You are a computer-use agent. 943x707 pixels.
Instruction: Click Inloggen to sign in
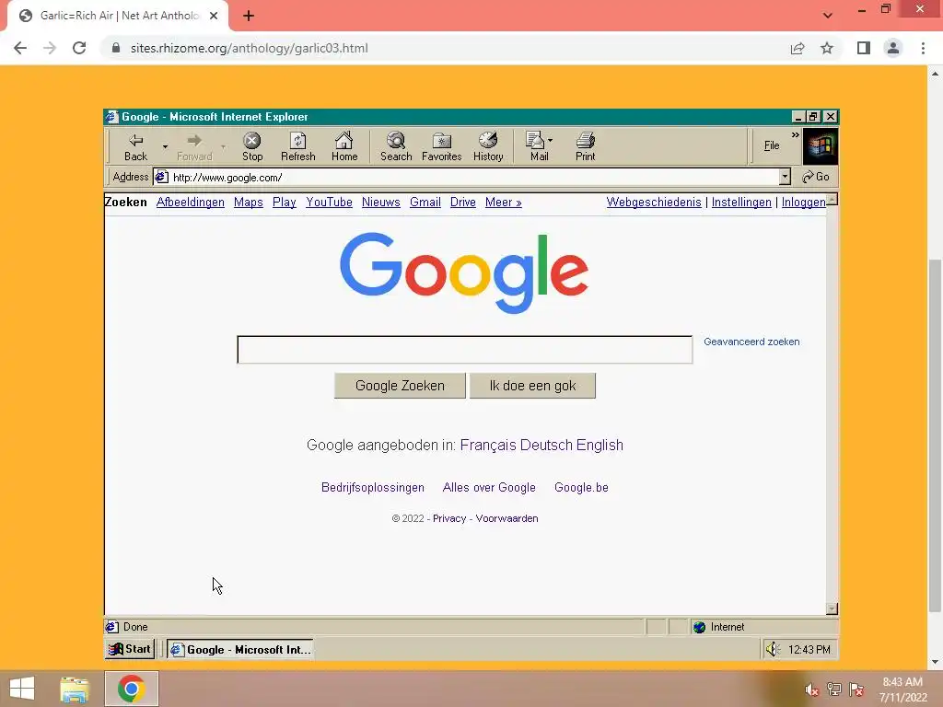click(x=803, y=202)
